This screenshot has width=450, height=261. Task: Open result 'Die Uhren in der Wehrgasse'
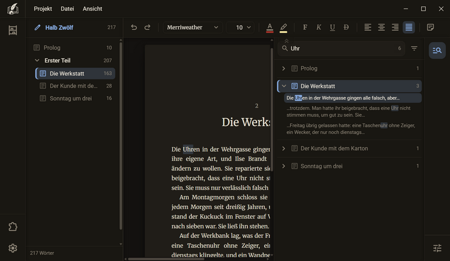coord(353,98)
